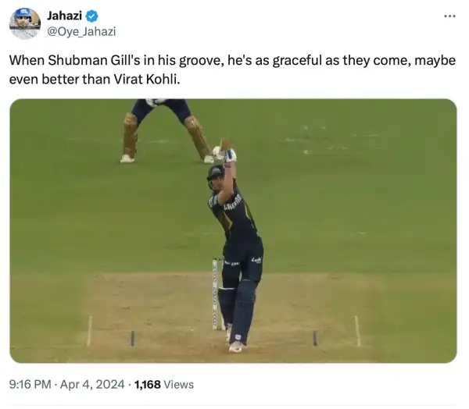Open the three-dot more options menu

point(449,16)
